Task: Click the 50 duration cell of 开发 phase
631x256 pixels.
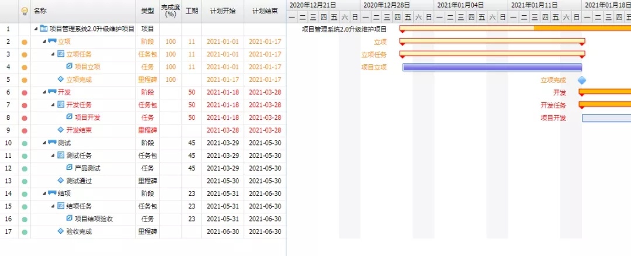Action: pos(192,92)
